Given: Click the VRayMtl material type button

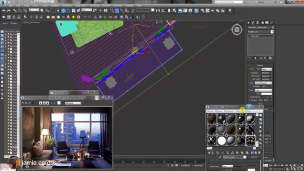Looking at the screenshot, I should pyautogui.click(x=254, y=157).
